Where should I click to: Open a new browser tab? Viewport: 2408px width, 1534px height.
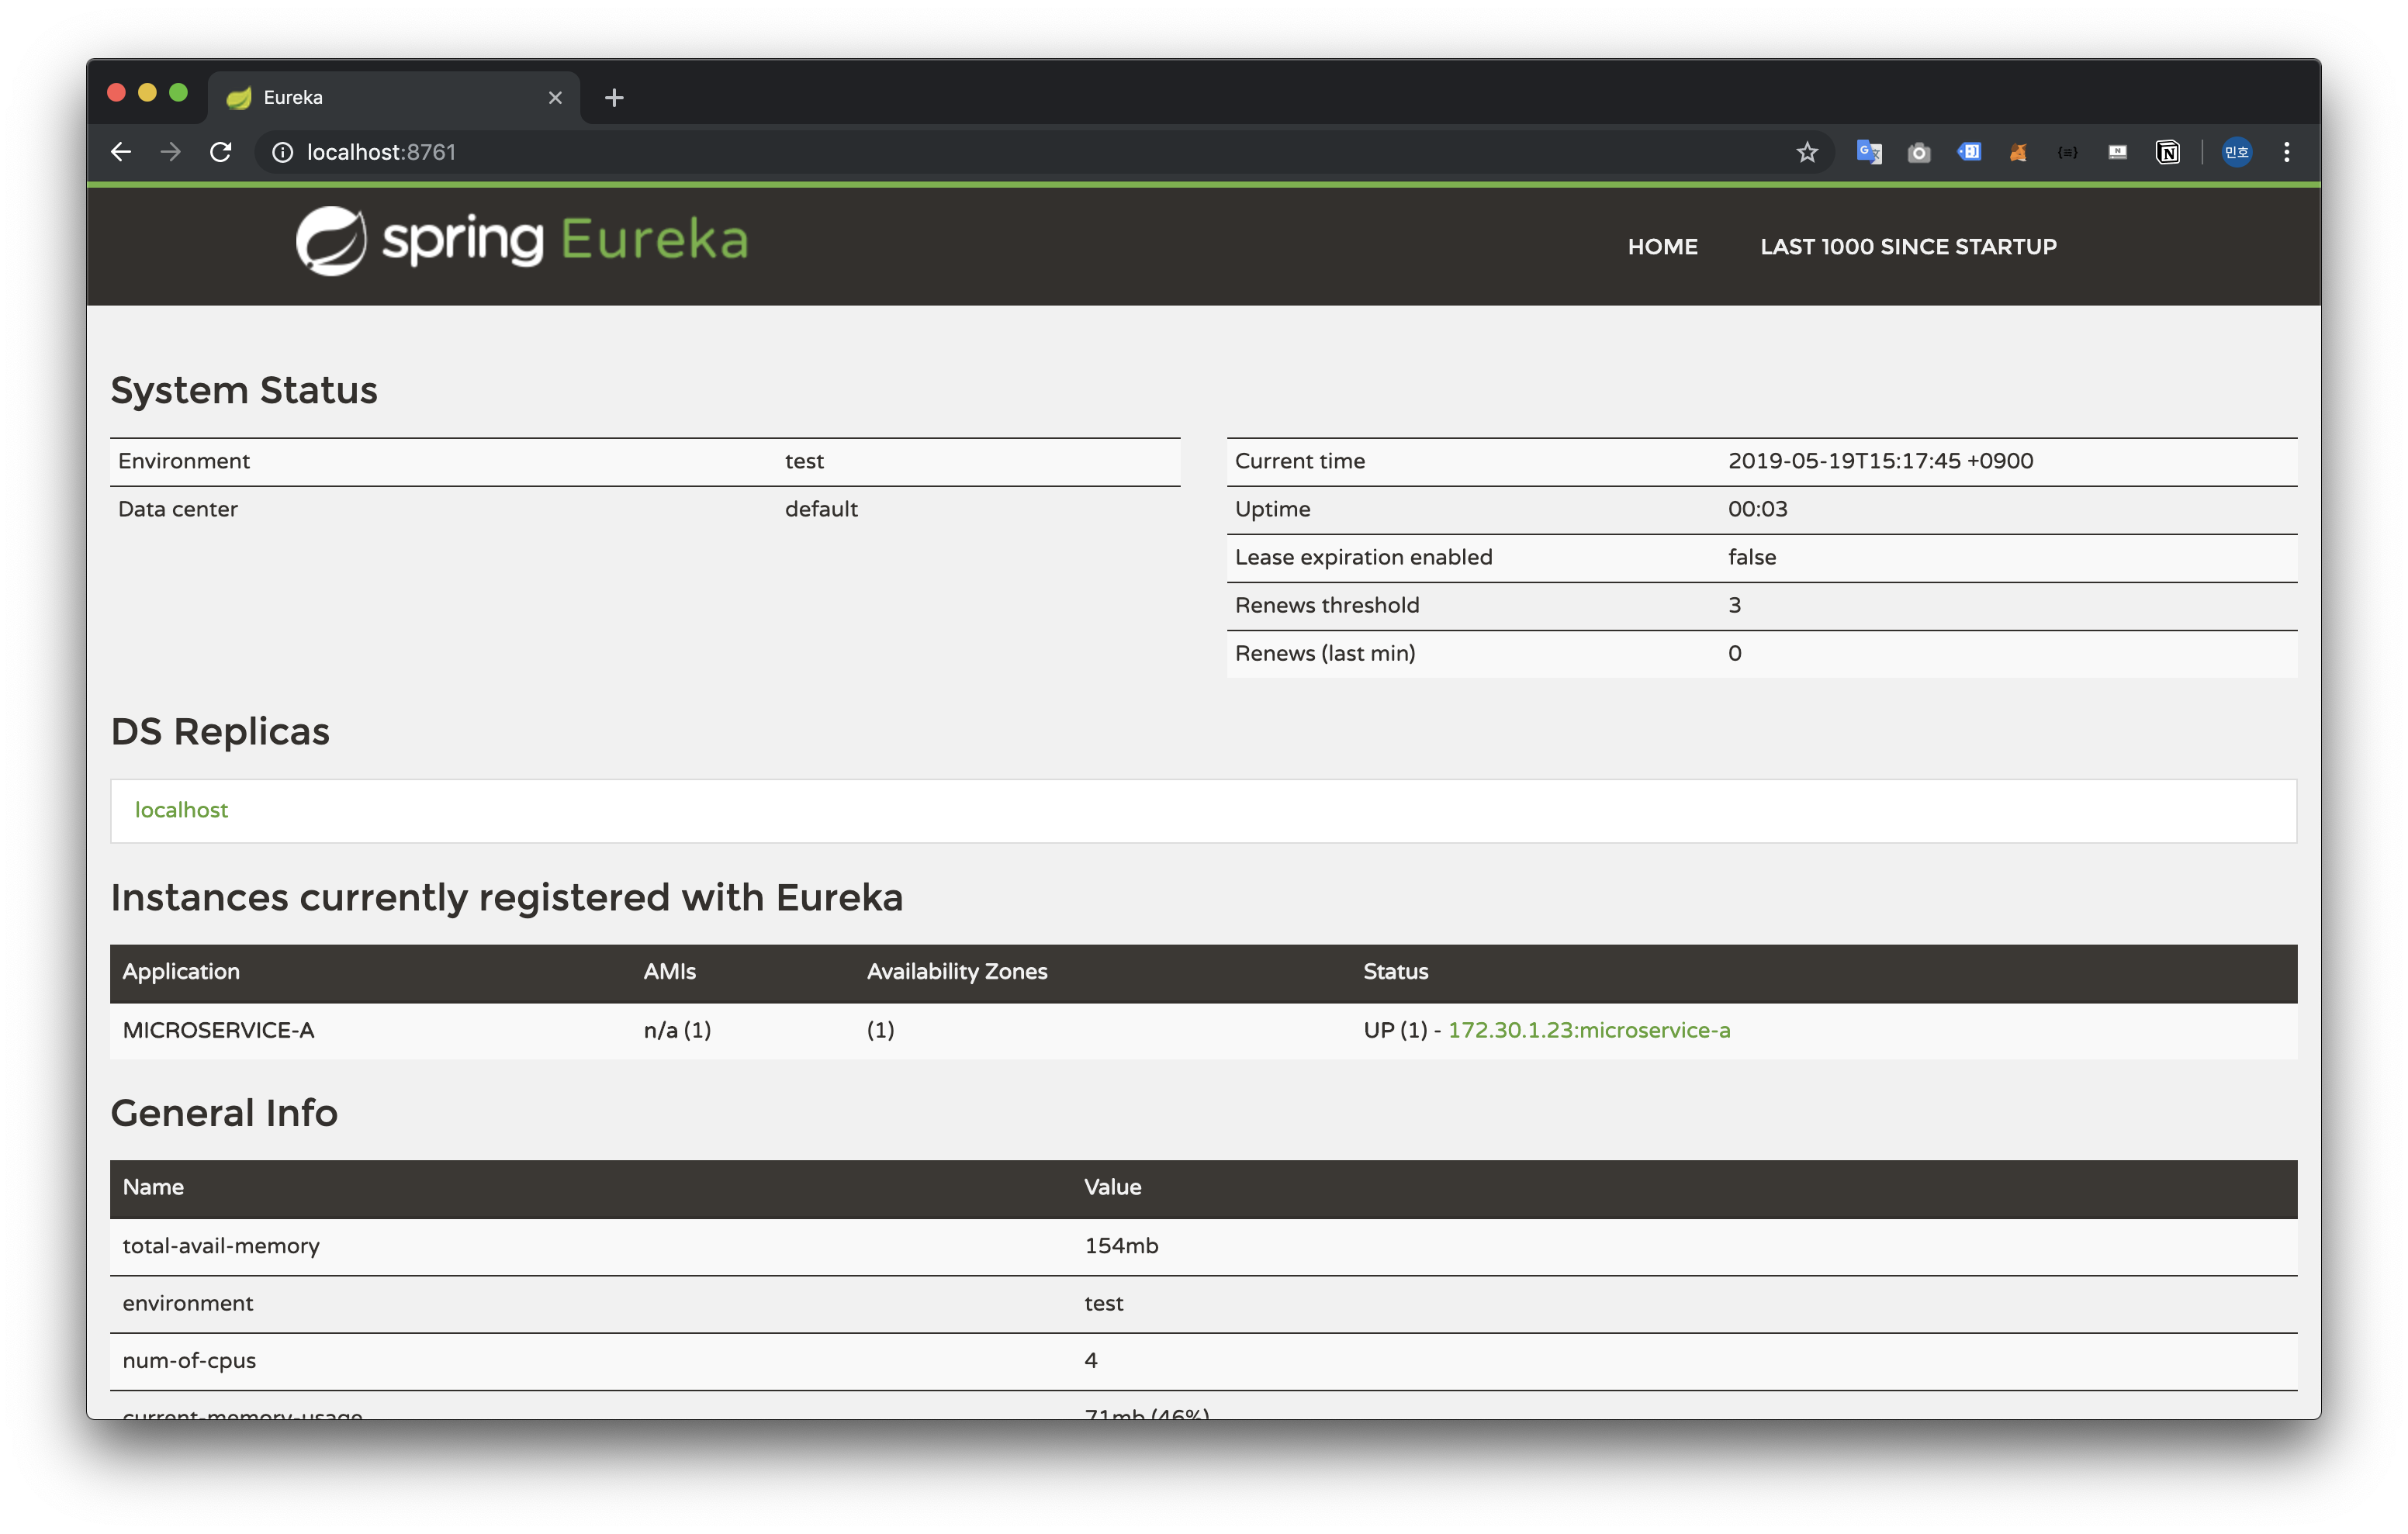tap(614, 98)
